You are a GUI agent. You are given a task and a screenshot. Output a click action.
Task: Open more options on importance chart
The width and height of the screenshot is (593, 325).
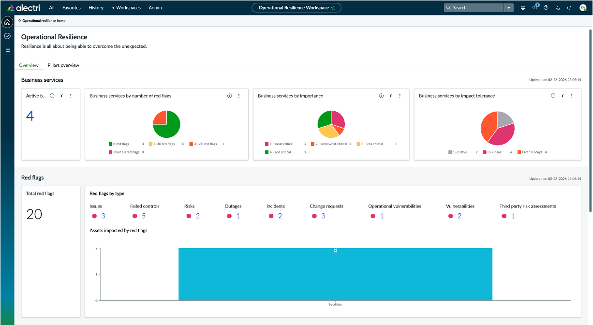[x=400, y=96]
